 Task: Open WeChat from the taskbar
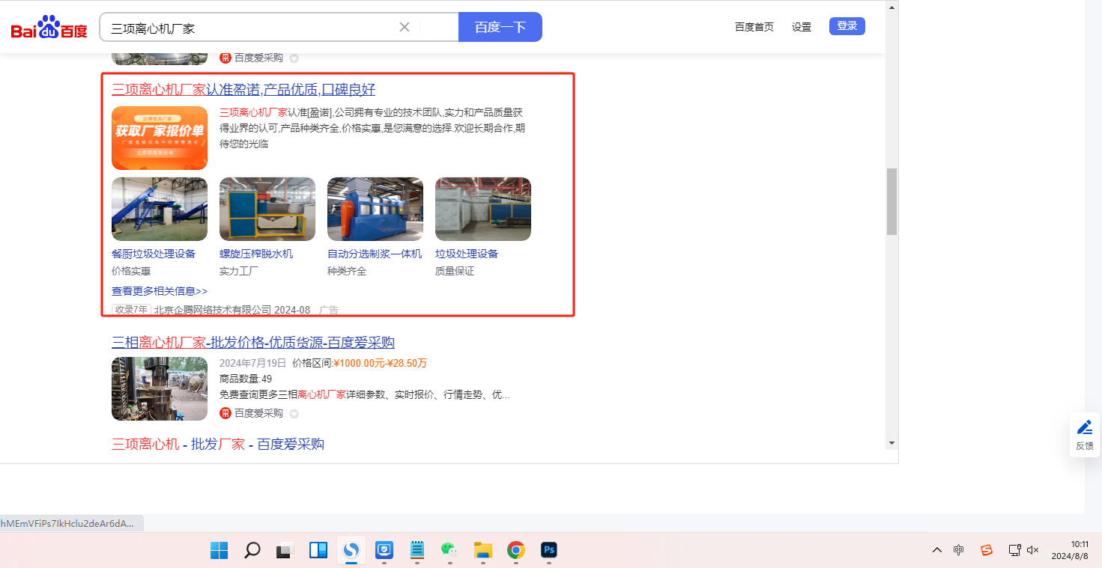(449, 550)
